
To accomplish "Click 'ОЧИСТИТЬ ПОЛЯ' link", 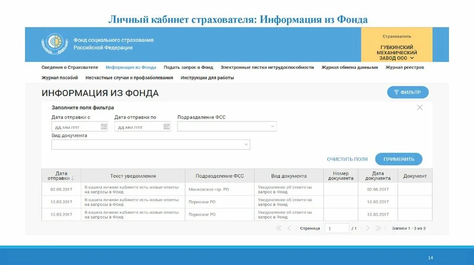I will coord(347,159).
